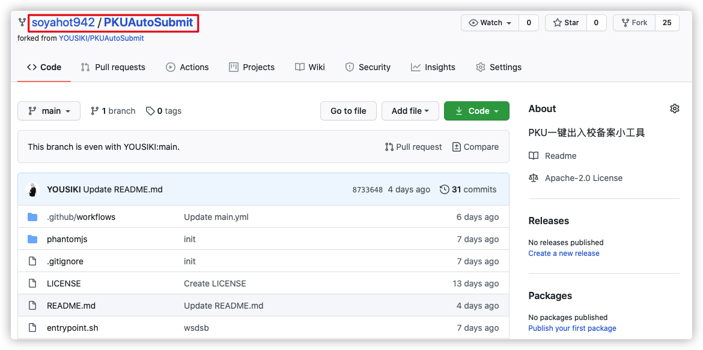Click the file icon for entrypoint.sh
The width and height of the screenshot is (703, 350).
click(32, 328)
